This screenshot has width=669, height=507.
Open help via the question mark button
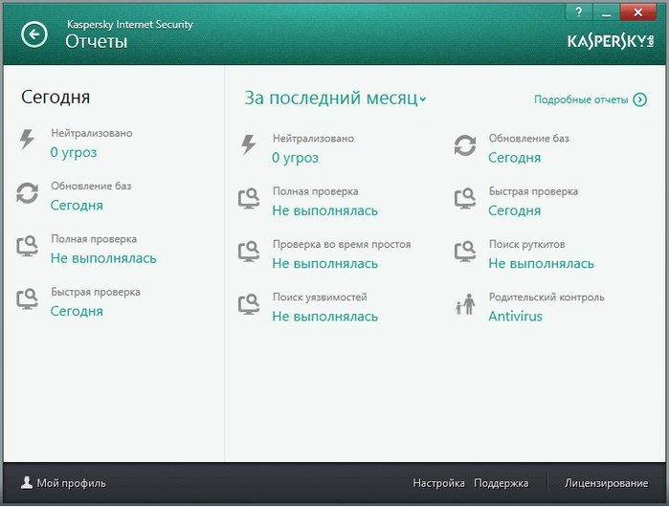578,12
